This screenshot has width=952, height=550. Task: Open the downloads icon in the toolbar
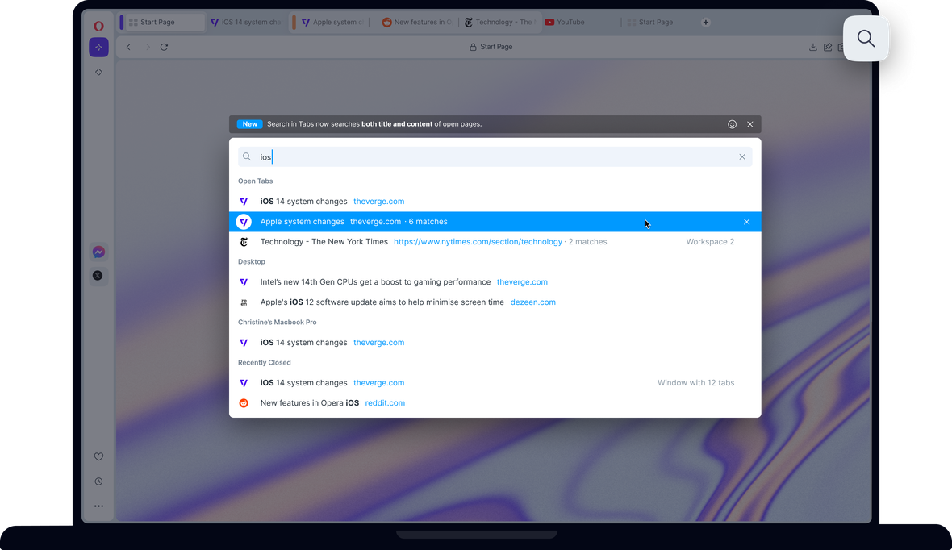point(813,47)
